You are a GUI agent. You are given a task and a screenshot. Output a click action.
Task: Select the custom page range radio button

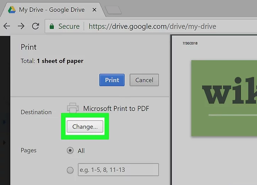point(70,170)
